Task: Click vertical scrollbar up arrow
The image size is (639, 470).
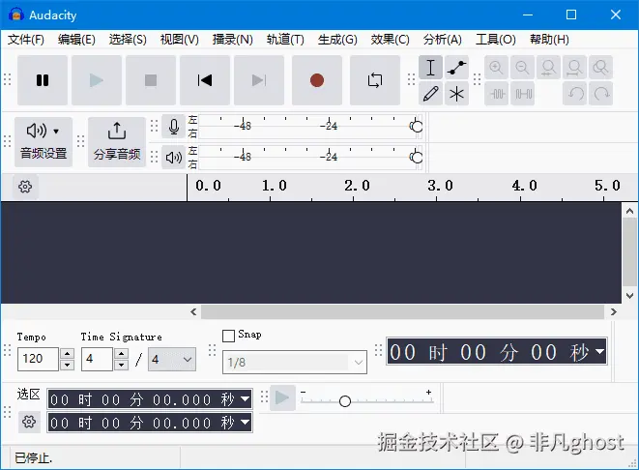Action: point(629,211)
